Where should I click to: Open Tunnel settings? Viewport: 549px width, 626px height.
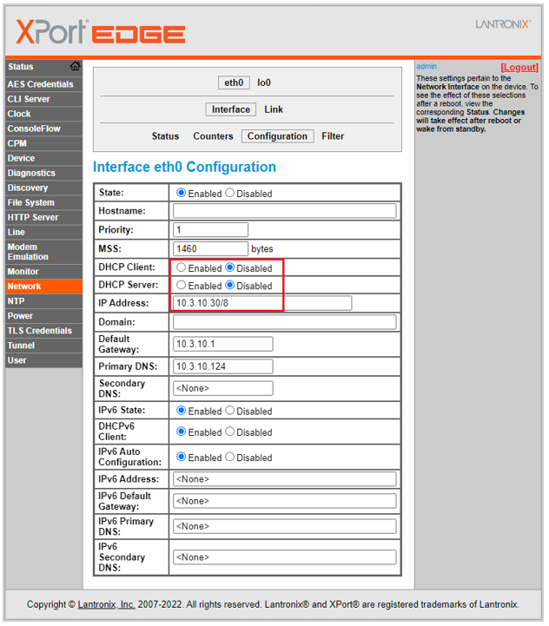44,346
